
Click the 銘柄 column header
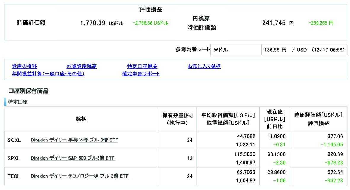[x=81, y=119]
